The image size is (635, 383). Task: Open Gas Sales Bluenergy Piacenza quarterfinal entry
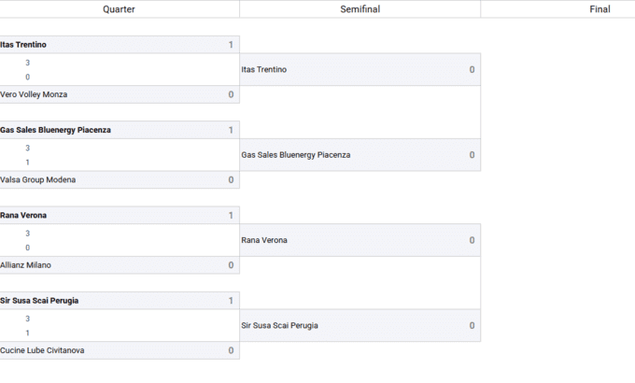point(56,130)
